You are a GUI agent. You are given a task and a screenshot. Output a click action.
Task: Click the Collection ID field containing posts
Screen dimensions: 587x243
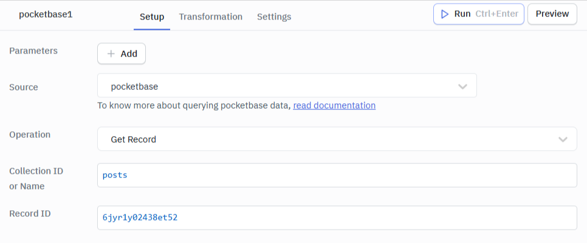[337, 176]
